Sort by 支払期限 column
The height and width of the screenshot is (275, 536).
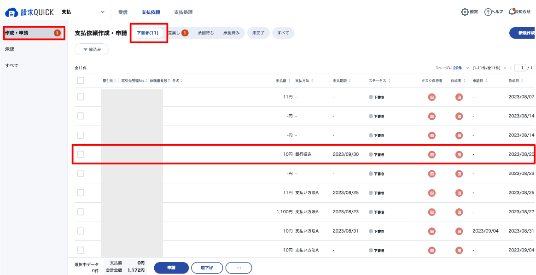tap(342, 81)
